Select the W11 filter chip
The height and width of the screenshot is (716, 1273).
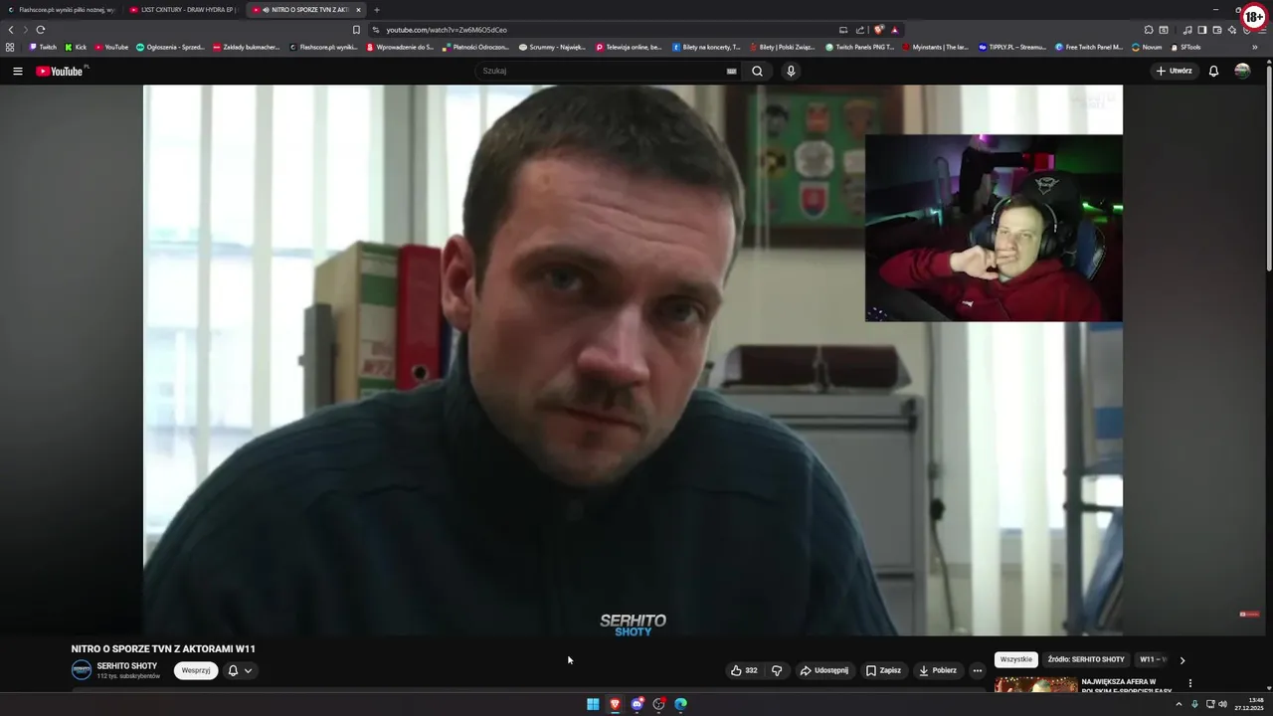pyautogui.click(x=1152, y=659)
